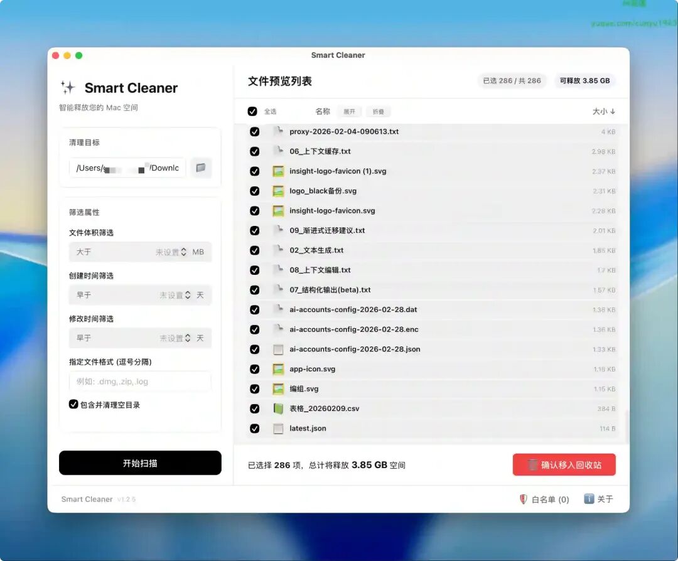
Task: Uncheck 表格_20260209.csv checkbox
Action: [x=255, y=409]
